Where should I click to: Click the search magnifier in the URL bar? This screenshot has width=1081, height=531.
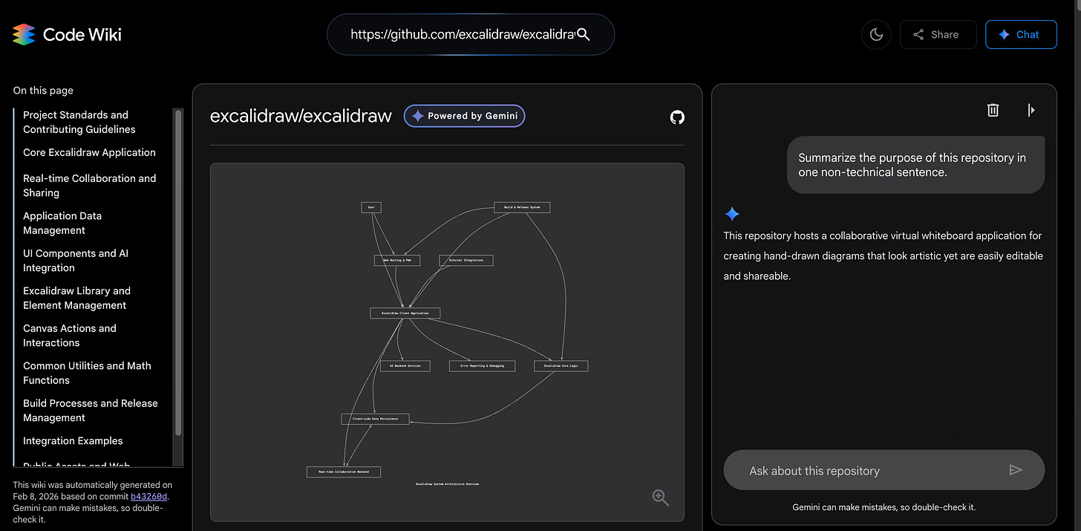click(584, 33)
